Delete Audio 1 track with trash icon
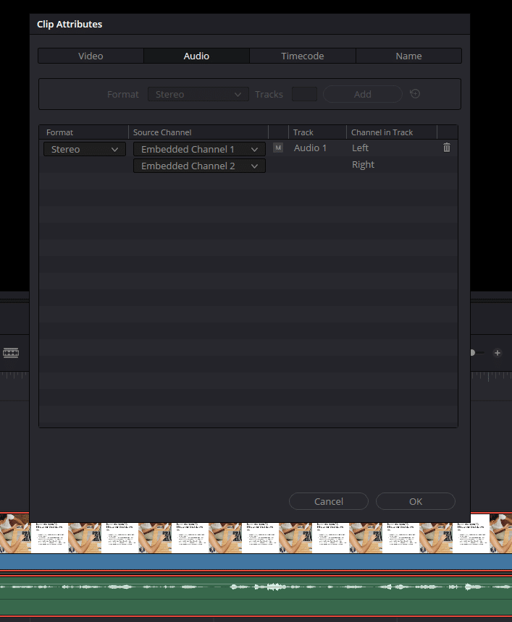The image size is (512, 622). coord(447,148)
